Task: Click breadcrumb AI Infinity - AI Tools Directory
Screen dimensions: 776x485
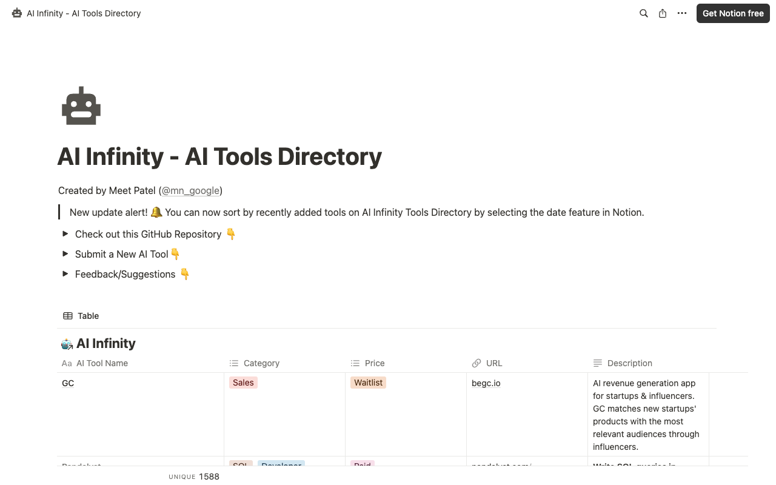Action: (84, 13)
